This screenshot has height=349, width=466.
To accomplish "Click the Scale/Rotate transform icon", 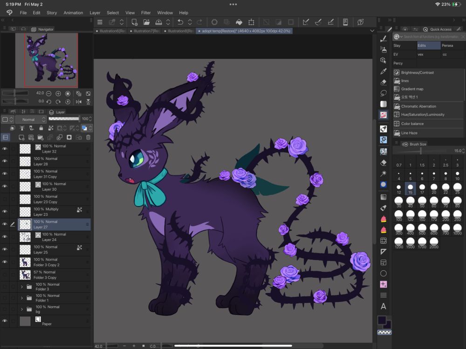I will pos(252,22).
